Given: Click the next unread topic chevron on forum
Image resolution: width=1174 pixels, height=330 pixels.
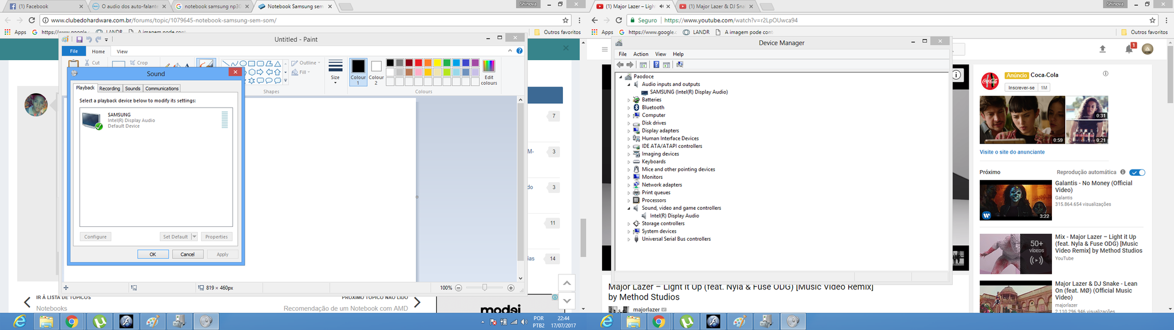Looking at the screenshot, I should tap(417, 302).
